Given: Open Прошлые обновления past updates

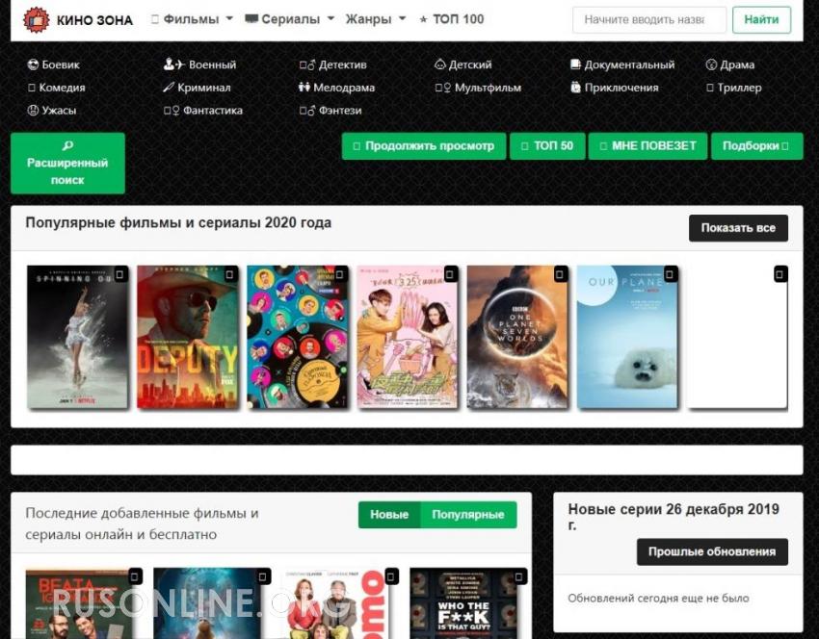Looking at the screenshot, I should pos(712,551).
